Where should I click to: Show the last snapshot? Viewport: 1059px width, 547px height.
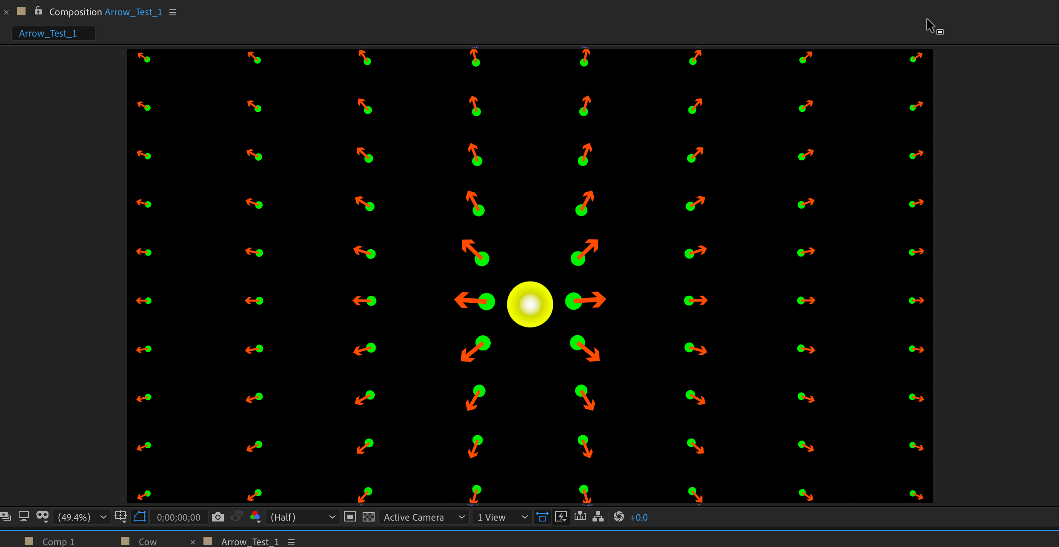(x=237, y=517)
